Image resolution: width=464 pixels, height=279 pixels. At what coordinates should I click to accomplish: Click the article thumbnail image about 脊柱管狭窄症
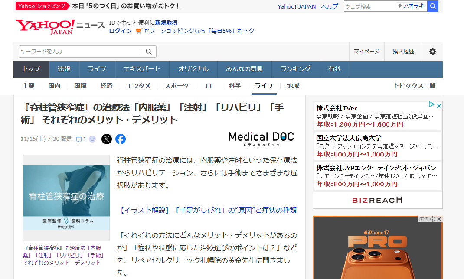(x=66, y=197)
